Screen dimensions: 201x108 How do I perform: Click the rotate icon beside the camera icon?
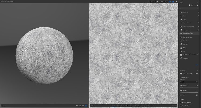80,106
